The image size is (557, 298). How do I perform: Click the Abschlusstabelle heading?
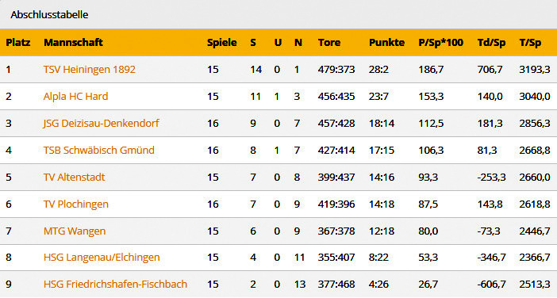click(x=49, y=14)
